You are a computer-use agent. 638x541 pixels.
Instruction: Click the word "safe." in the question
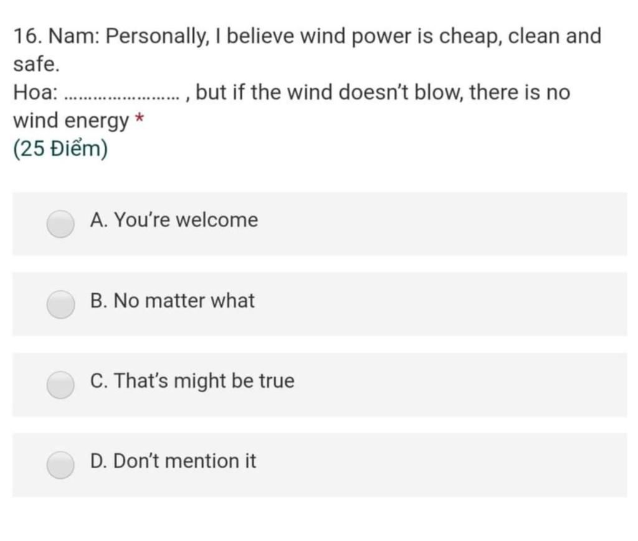click(36, 64)
